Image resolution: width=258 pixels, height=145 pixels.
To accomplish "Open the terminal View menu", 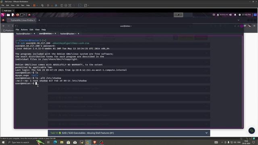I will 37,29.
